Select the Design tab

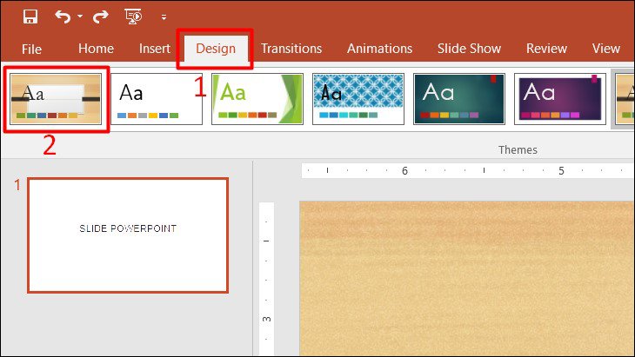tap(216, 49)
